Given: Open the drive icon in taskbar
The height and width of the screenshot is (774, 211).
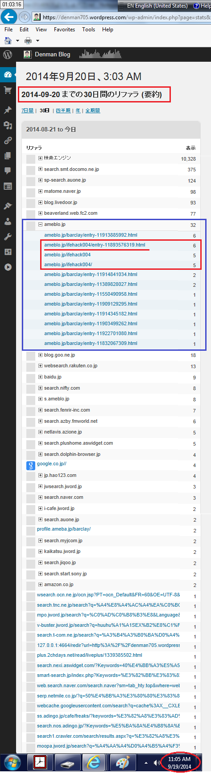Looking at the screenshot, I should [67, 762].
